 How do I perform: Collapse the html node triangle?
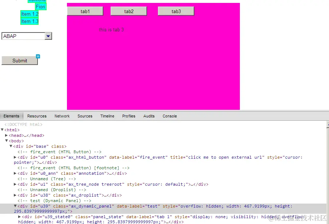tap(2, 130)
